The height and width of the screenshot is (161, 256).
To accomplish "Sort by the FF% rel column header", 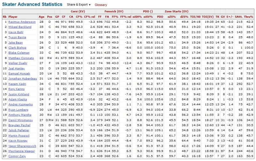I will point(125,17).
